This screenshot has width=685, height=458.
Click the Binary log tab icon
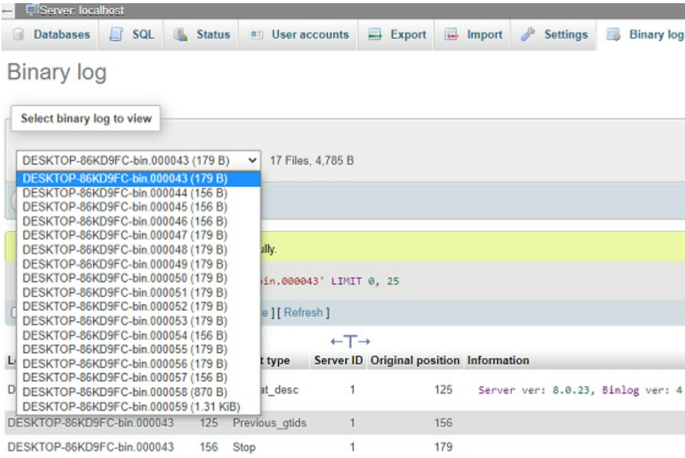pyautogui.click(x=613, y=35)
